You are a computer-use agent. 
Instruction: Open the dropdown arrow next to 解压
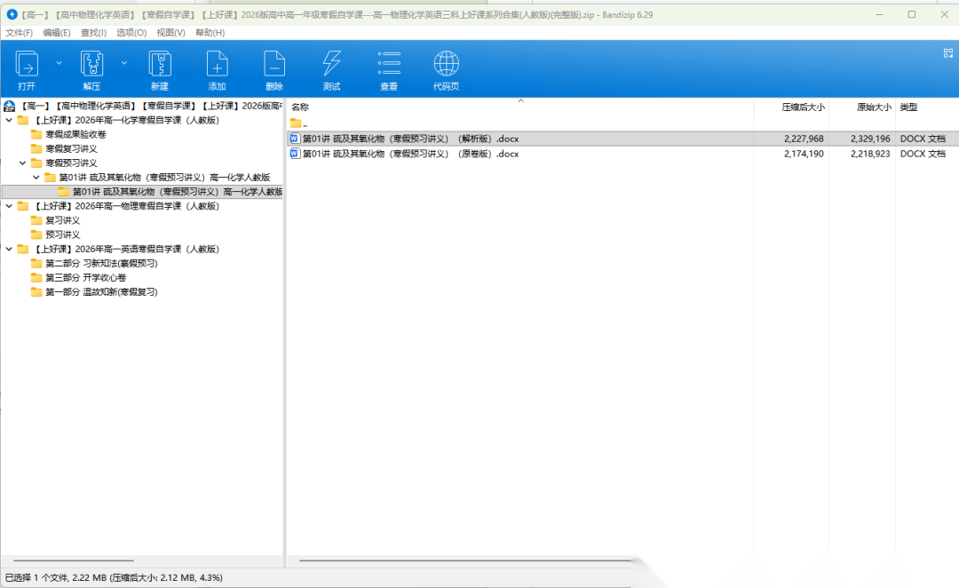[x=124, y=63]
